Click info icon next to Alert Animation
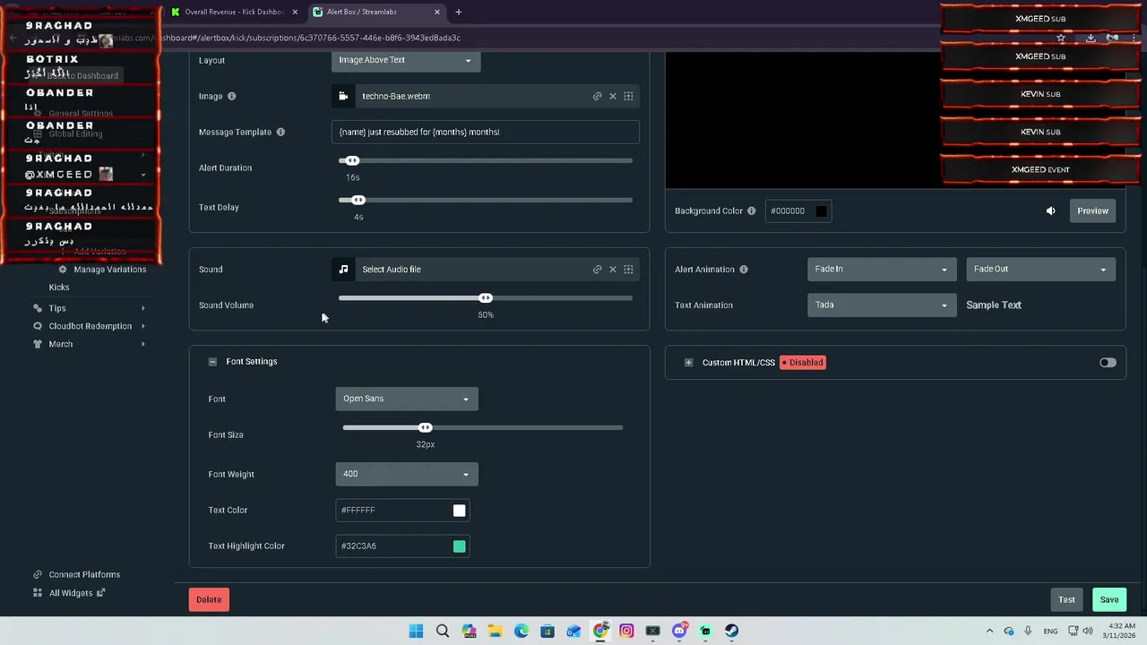The height and width of the screenshot is (645, 1147). (x=743, y=269)
